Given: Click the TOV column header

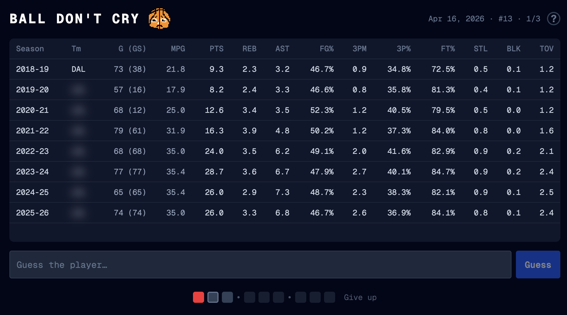Looking at the screenshot, I should (546, 49).
